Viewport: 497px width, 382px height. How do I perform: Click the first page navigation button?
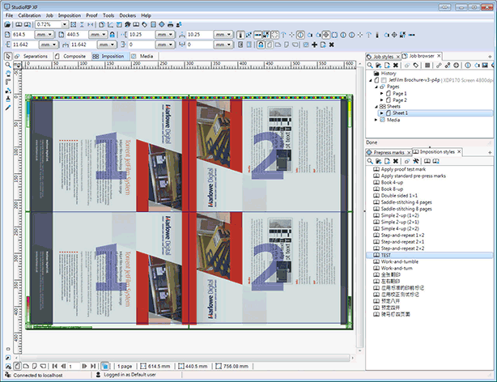tap(54, 366)
